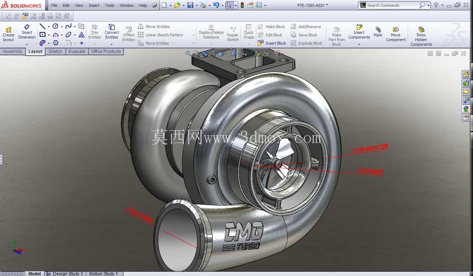Expand the Rectangle tool dropdown arrow

(x=49, y=35)
